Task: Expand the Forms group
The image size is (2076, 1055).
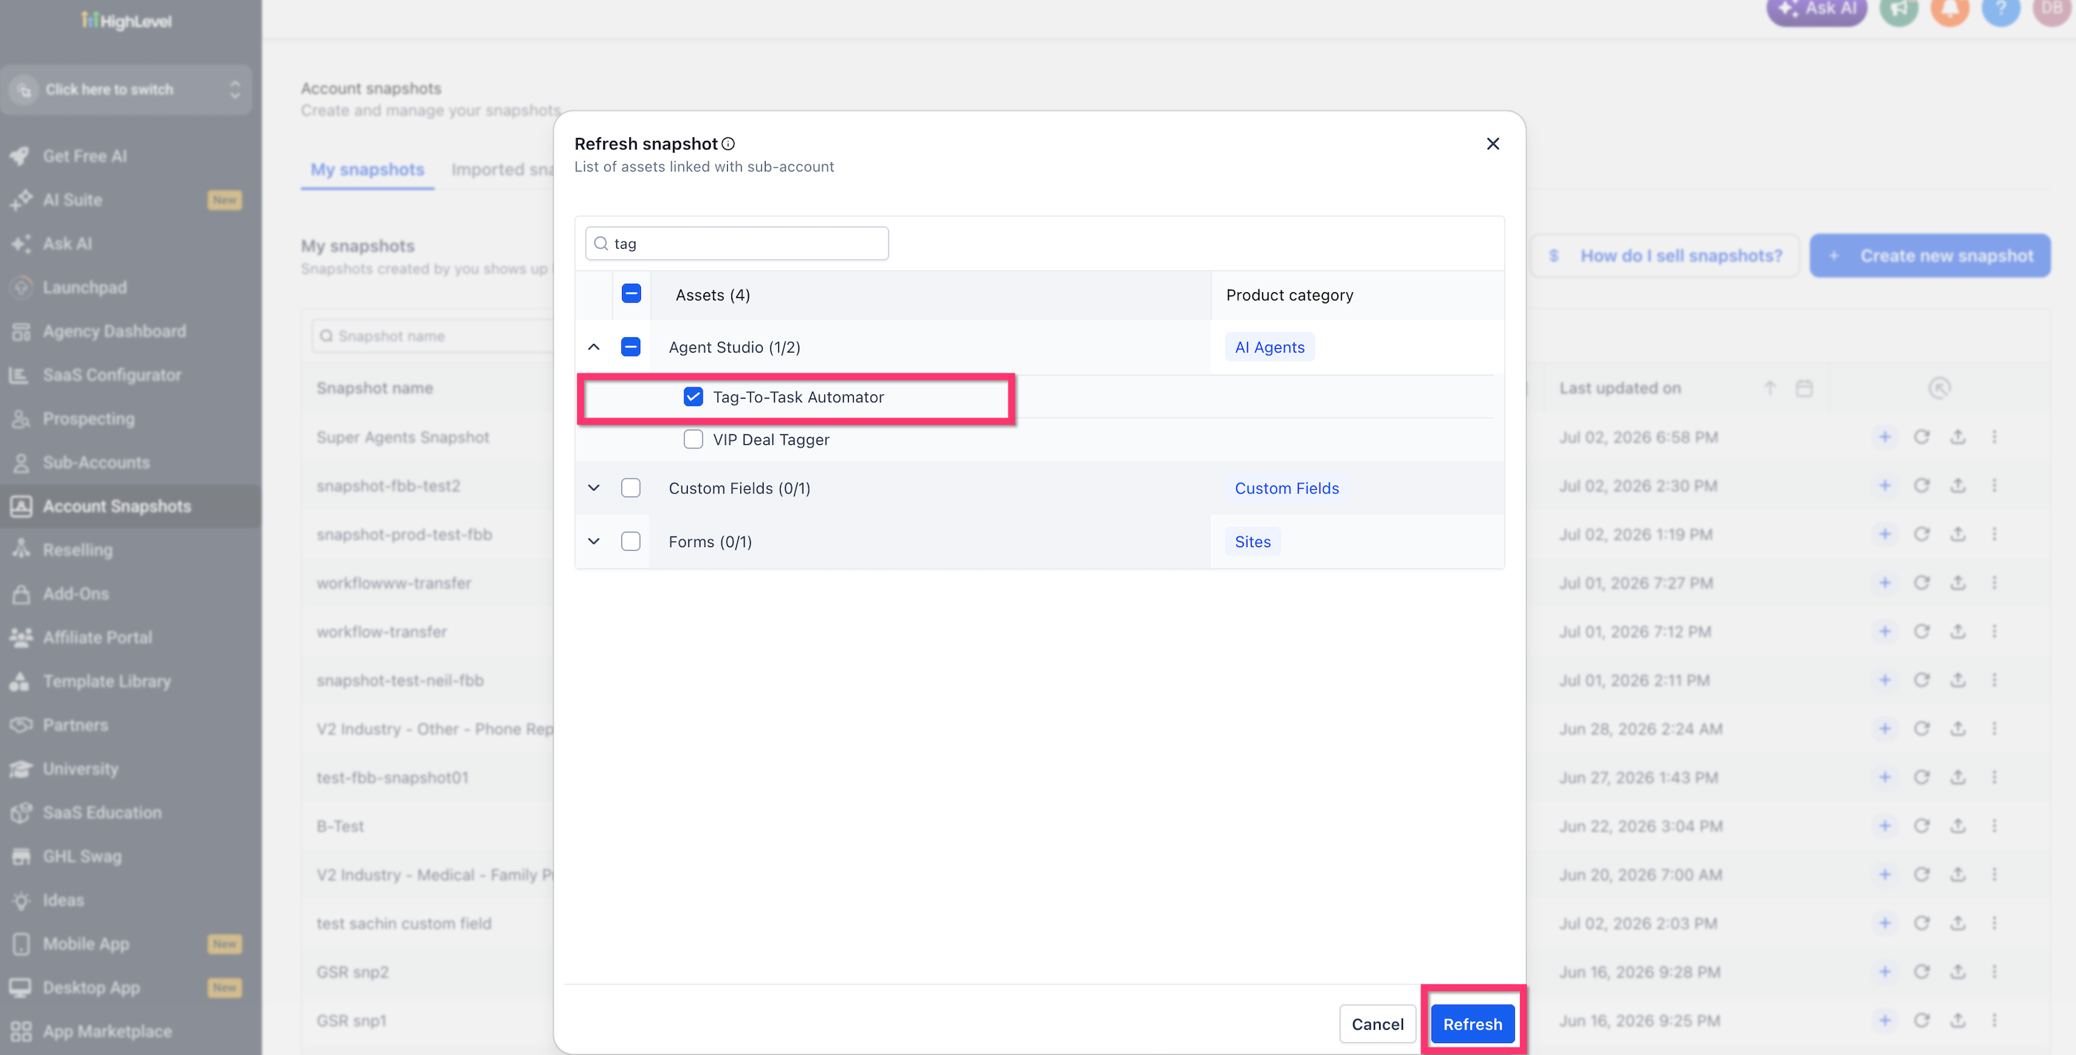Action: pos(594,541)
